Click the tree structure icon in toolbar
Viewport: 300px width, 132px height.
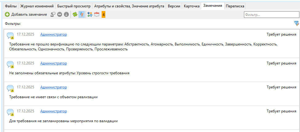pos(90,14)
